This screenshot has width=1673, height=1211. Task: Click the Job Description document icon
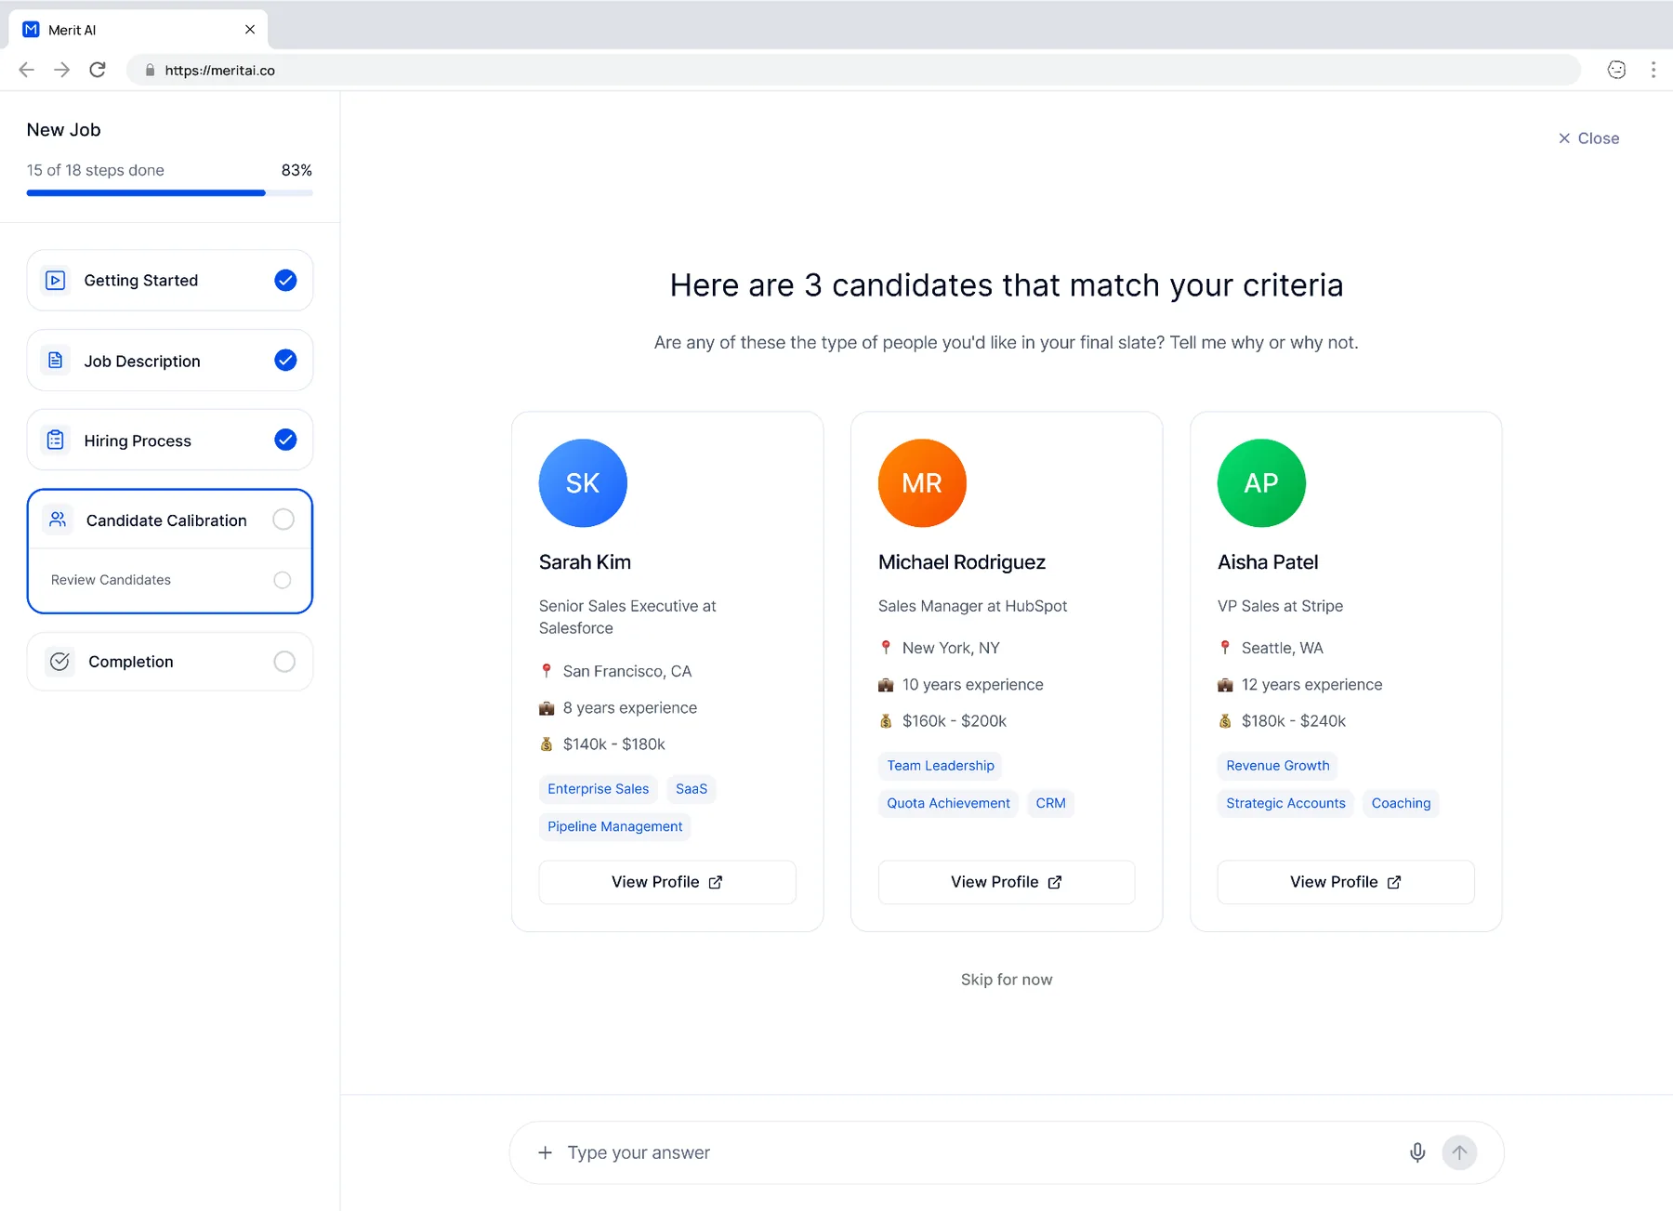(56, 361)
